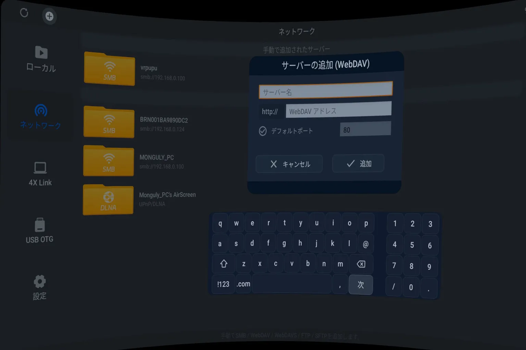Open the MONGULY_PC SMB folder icon
Image resolution: width=526 pixels, height=350 pixels.
click(109, 161)
